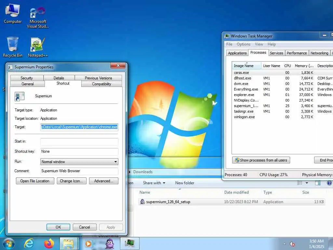Click the Supermium purple mascot taskbar icon
The width and height of the screenshot is (333, 250).
pyautogui.click(x=110, y=243)
